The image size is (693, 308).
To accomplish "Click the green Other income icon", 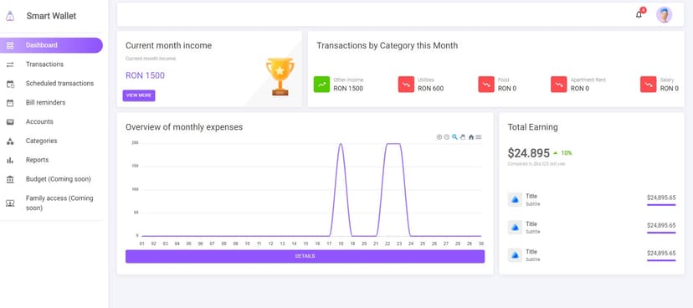I will point(321,84).
